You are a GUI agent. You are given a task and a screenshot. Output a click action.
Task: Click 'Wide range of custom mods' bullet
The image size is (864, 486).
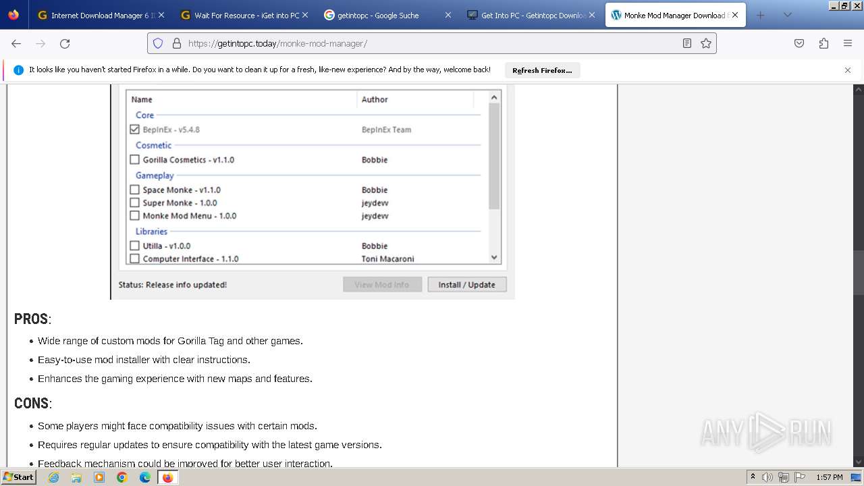170,341
